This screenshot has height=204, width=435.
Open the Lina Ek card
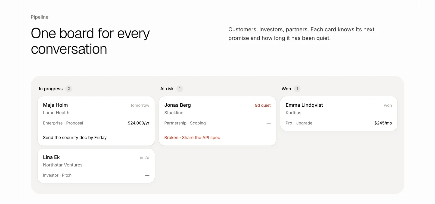pyautogui.click(x=96, y=166)
